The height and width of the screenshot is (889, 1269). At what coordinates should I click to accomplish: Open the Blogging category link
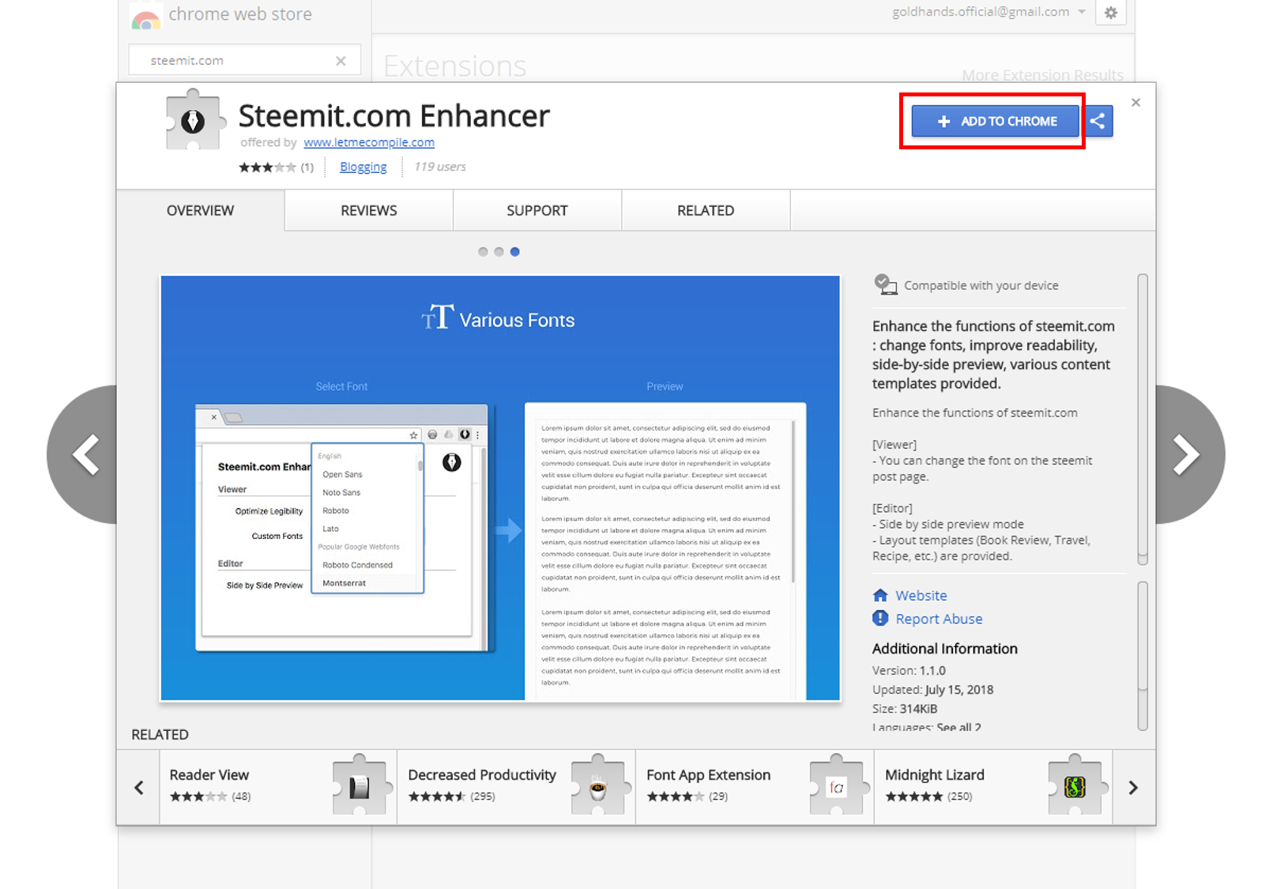point(363,167)
